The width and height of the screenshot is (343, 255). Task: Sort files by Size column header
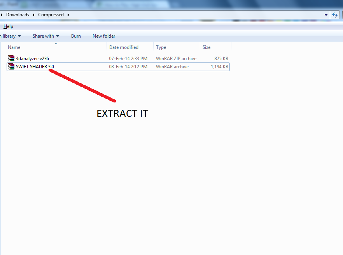click(x=216, y=47)
